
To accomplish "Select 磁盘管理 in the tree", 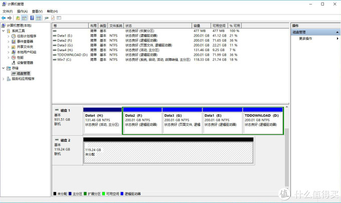I will pyautogui.click(x=23, y=73).
